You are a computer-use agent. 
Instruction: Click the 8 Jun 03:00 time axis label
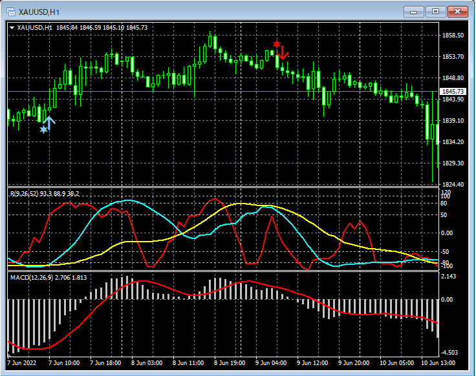[x=147, y=363]
